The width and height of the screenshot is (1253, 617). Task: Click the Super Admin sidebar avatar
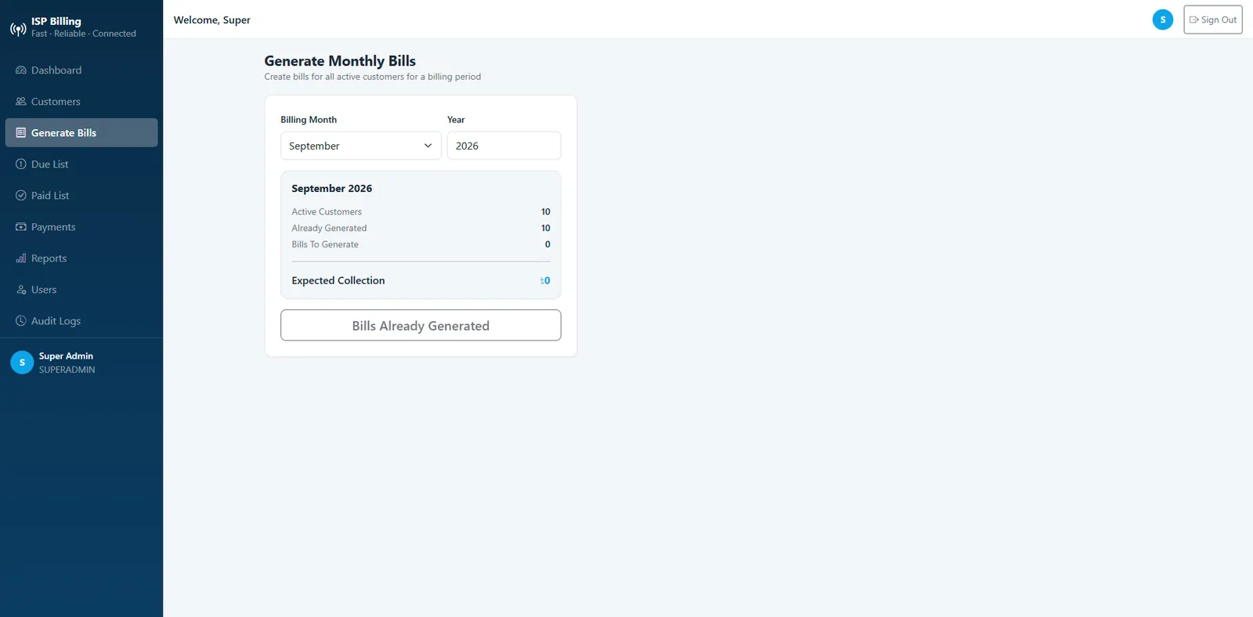coord(22,363)
